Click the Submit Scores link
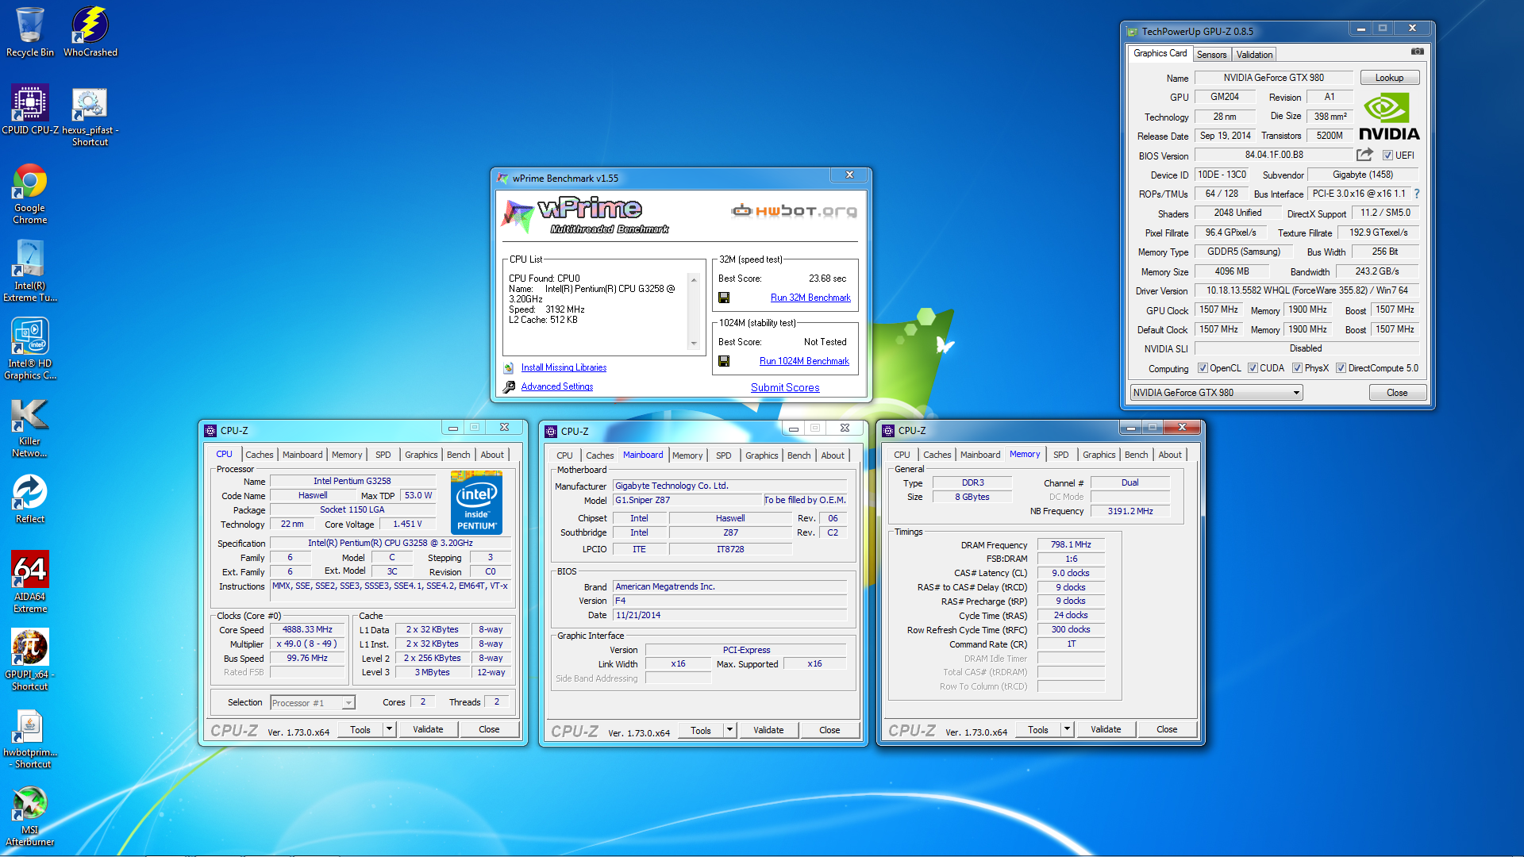 point(785,387)
